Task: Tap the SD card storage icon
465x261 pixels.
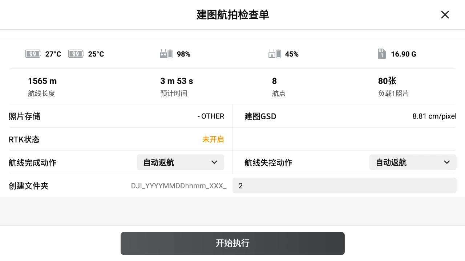Action: coord(381,54)
